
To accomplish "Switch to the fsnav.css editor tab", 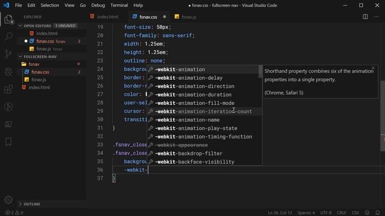I will pos(149,17).
